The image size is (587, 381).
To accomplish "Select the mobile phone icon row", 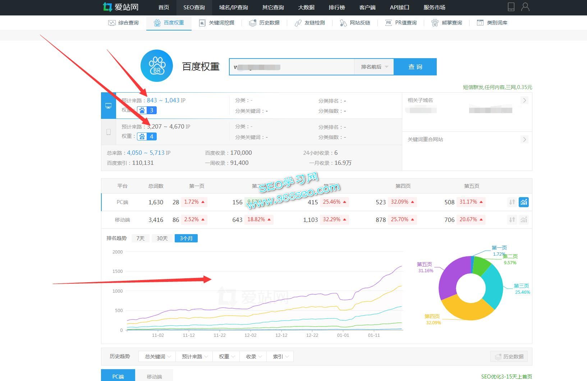I will tap(109, 132).
